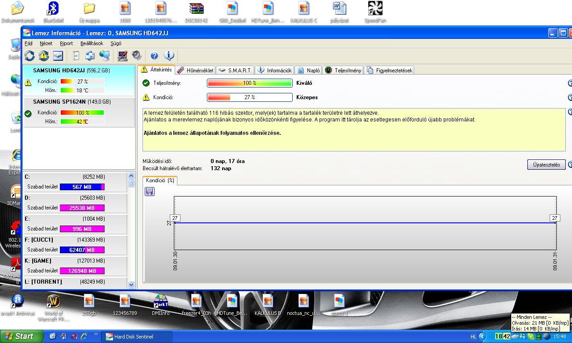Click the globe network monitor toolbar icon

(x=105, y=56)
